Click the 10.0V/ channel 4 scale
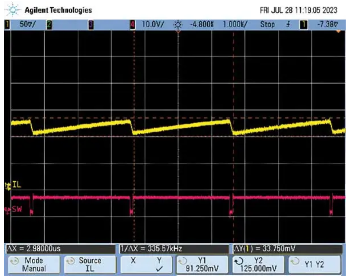349x277 pixels. 153,24
